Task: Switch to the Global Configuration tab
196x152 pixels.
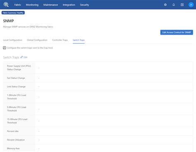Action: pyautogui.click(x=37, y=40)
